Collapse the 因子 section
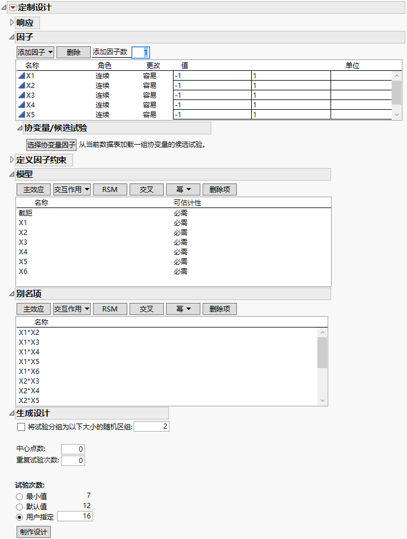 tap(11, 37)
